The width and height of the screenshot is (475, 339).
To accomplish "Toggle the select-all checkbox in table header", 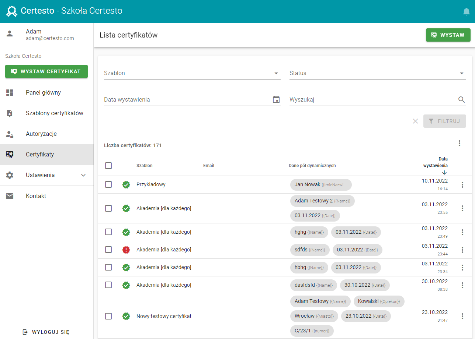I will point(108,166).
